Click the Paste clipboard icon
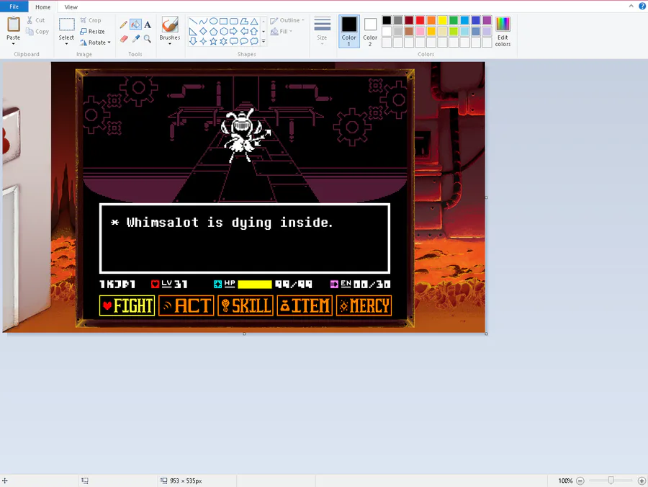This screenshot has width=648, height=487. (x=13, y=24)
